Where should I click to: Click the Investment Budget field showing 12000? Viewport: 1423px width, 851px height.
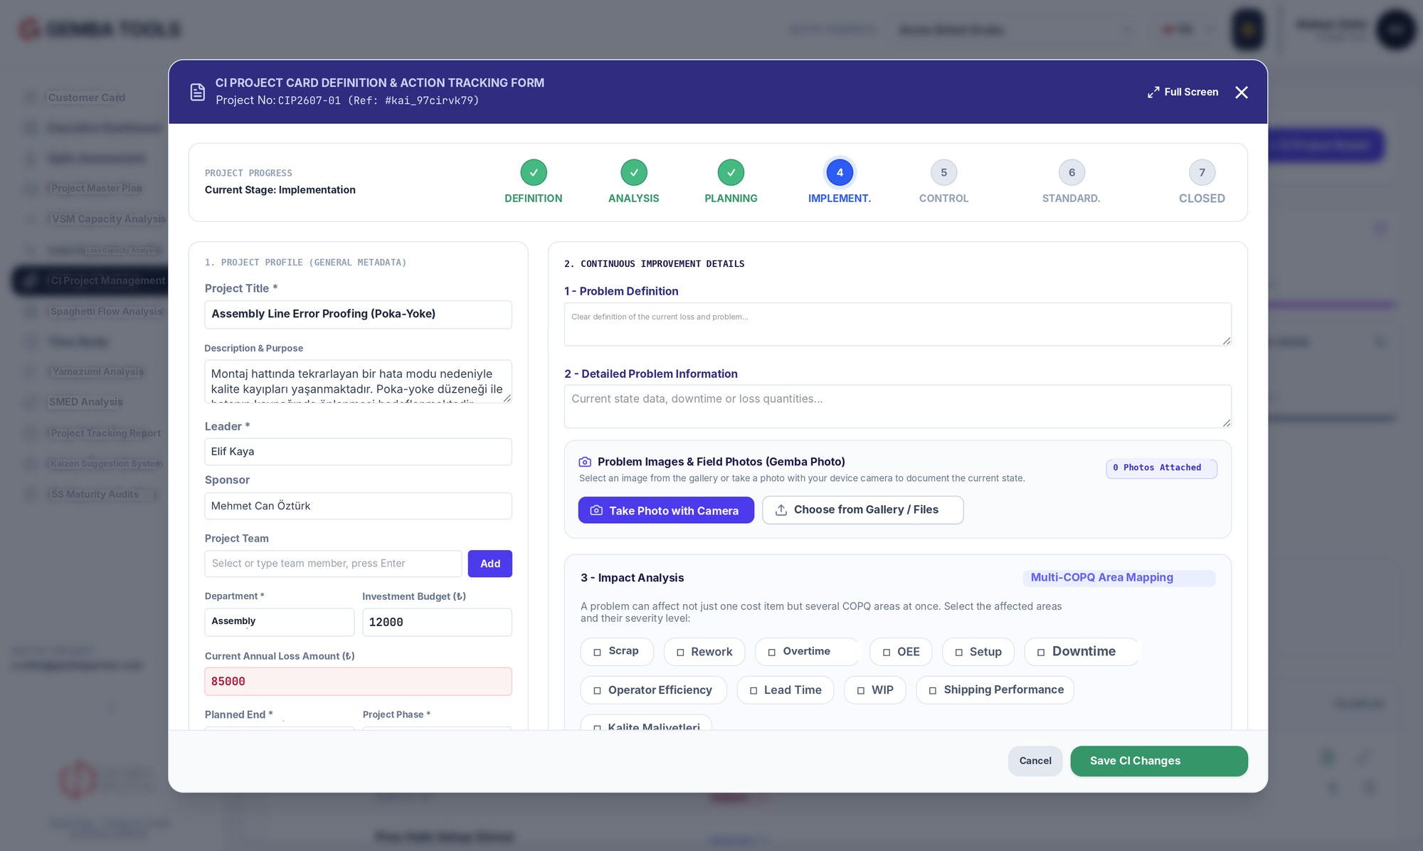pos(437,622)
